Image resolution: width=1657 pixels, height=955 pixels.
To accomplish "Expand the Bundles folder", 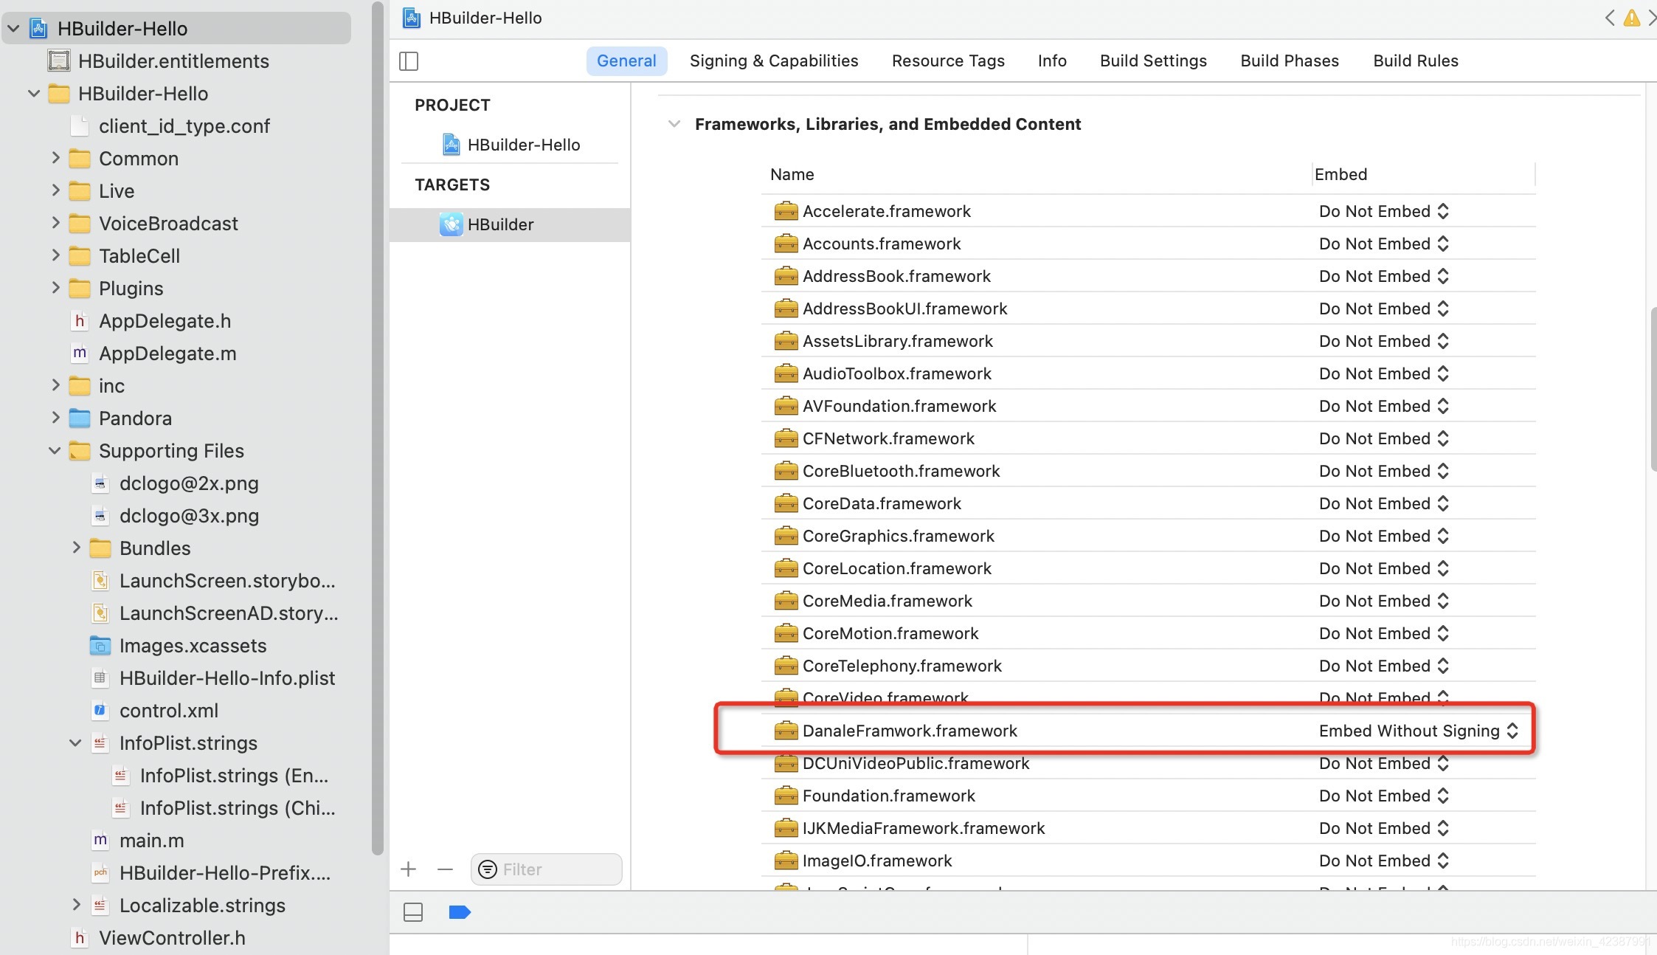I will (76, 548).
